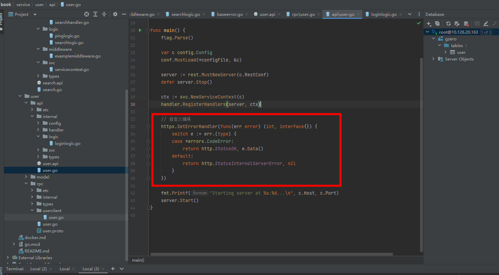Screen dimensions: 499x275
Task: Close the user.api editor tab
Action: coord(279,14)
